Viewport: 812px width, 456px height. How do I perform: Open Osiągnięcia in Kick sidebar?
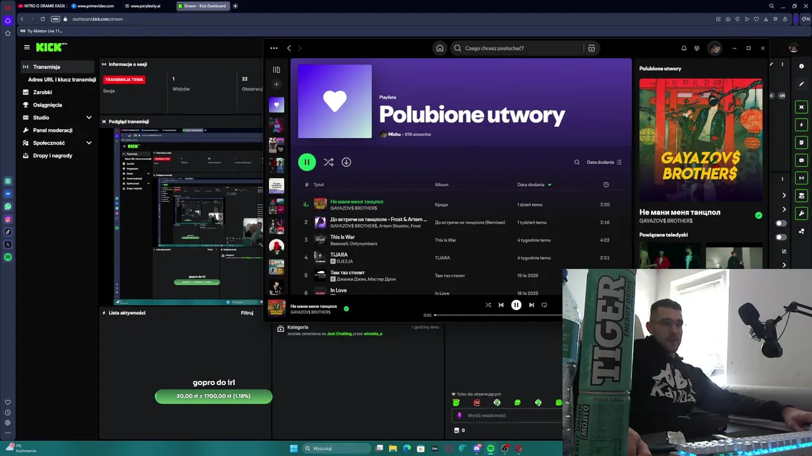48,104
